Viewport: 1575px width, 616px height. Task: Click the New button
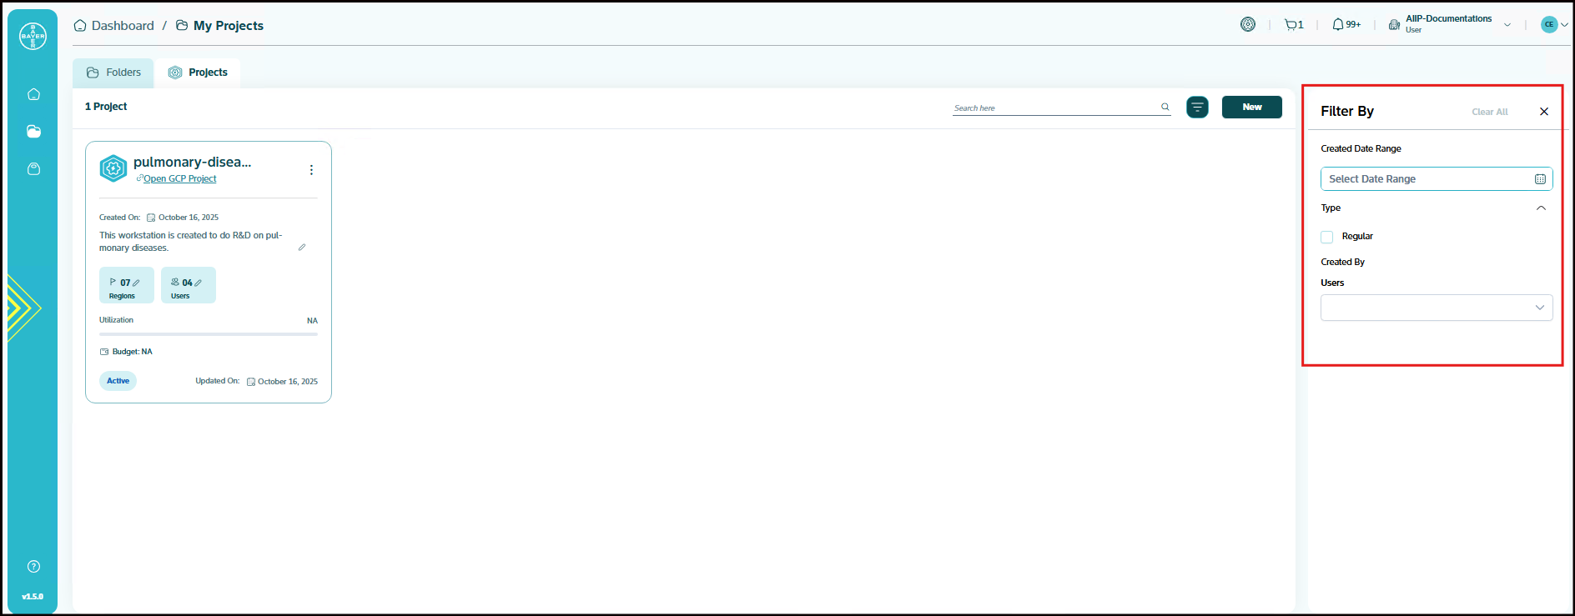pos(1251,107)
